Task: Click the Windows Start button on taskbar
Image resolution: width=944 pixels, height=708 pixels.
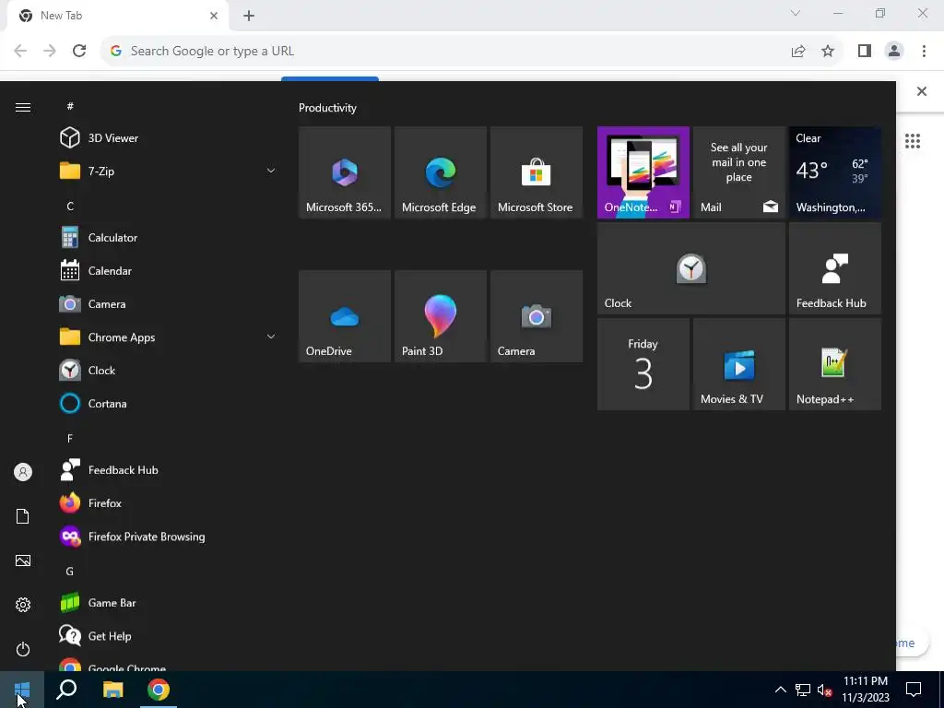Action: pos(22,690)
